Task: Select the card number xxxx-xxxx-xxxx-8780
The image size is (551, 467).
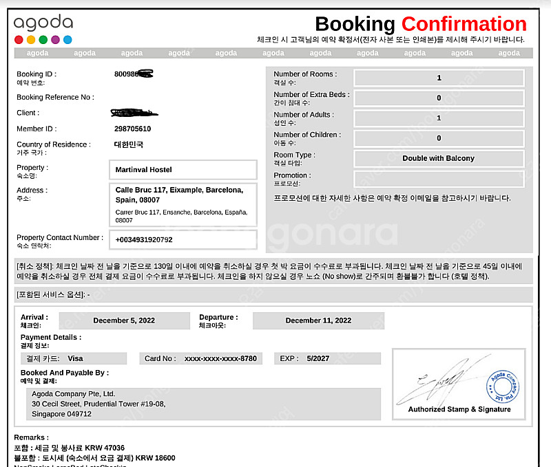Action: 220,358
